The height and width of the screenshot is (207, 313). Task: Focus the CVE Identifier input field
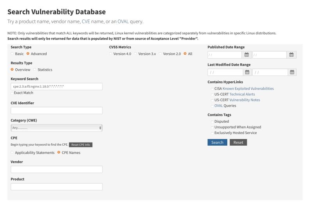(56, 111)
